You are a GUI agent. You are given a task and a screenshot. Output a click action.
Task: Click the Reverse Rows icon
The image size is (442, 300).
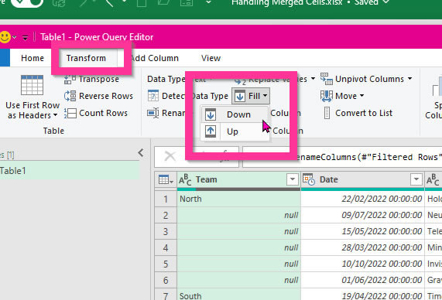[x=70, y=96]
